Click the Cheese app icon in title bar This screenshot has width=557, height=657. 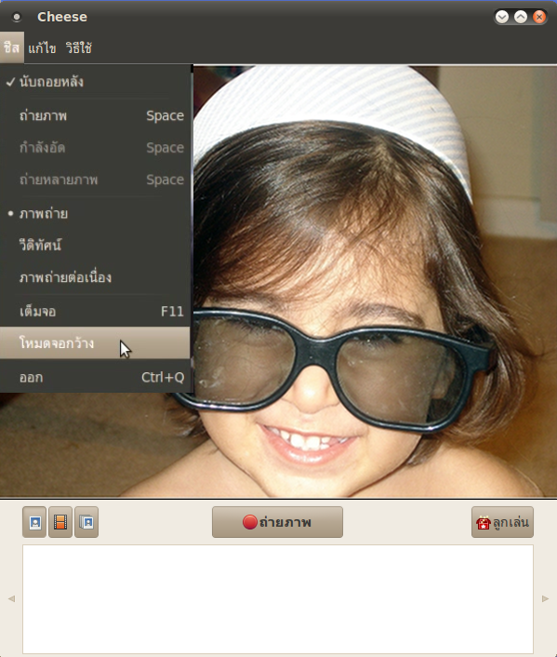17,17
